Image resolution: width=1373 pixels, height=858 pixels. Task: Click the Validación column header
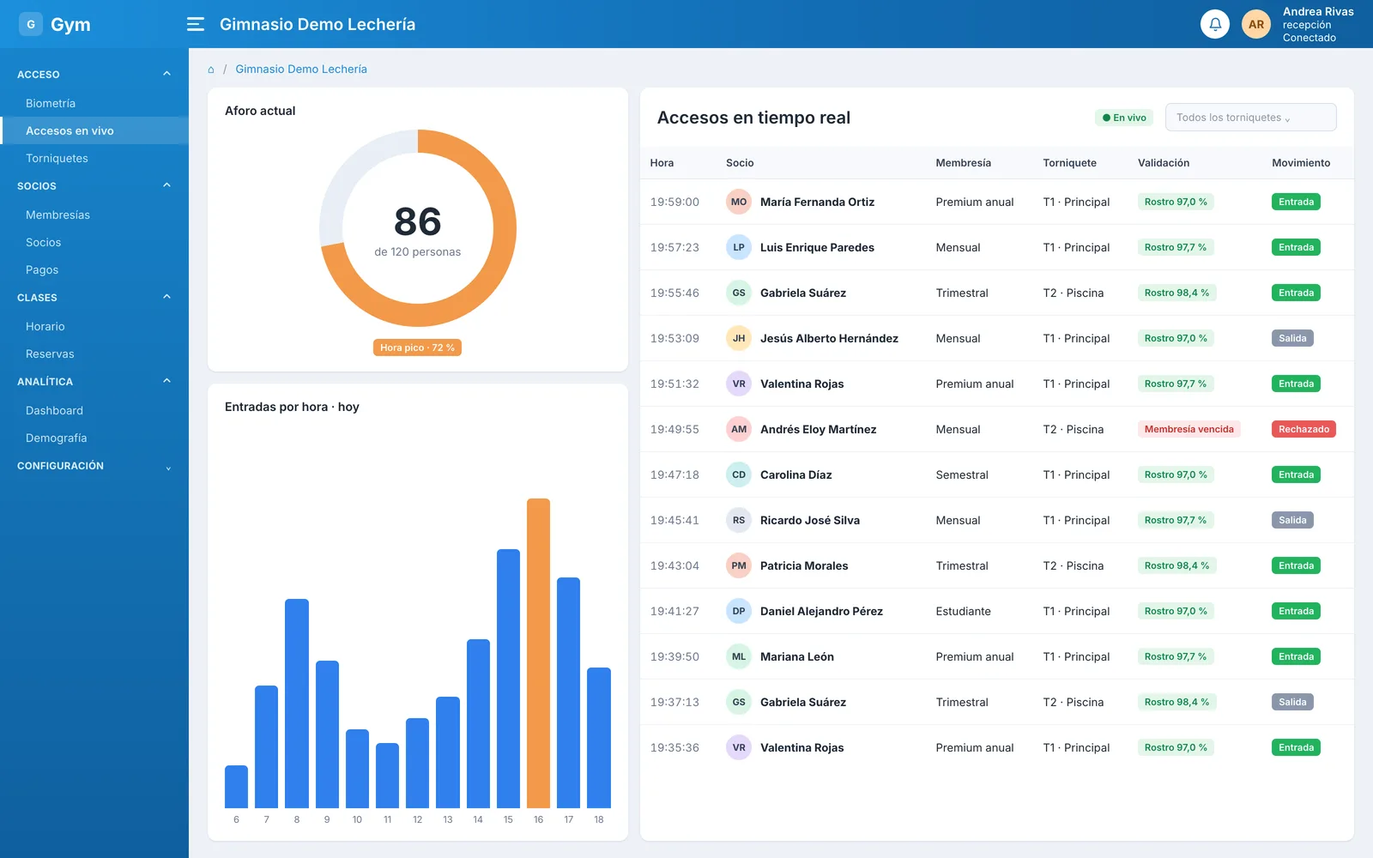click(x=1164, y=163)
